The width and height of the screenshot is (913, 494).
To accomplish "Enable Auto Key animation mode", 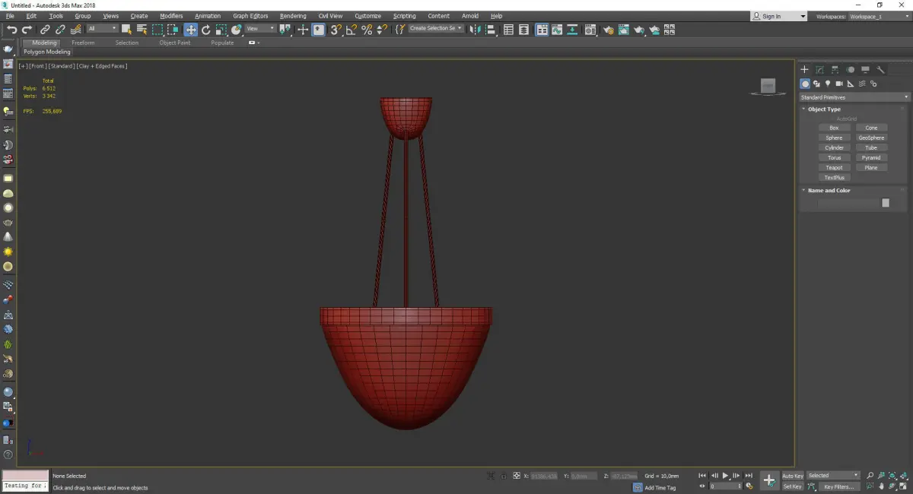I will (x=792, y=476).
